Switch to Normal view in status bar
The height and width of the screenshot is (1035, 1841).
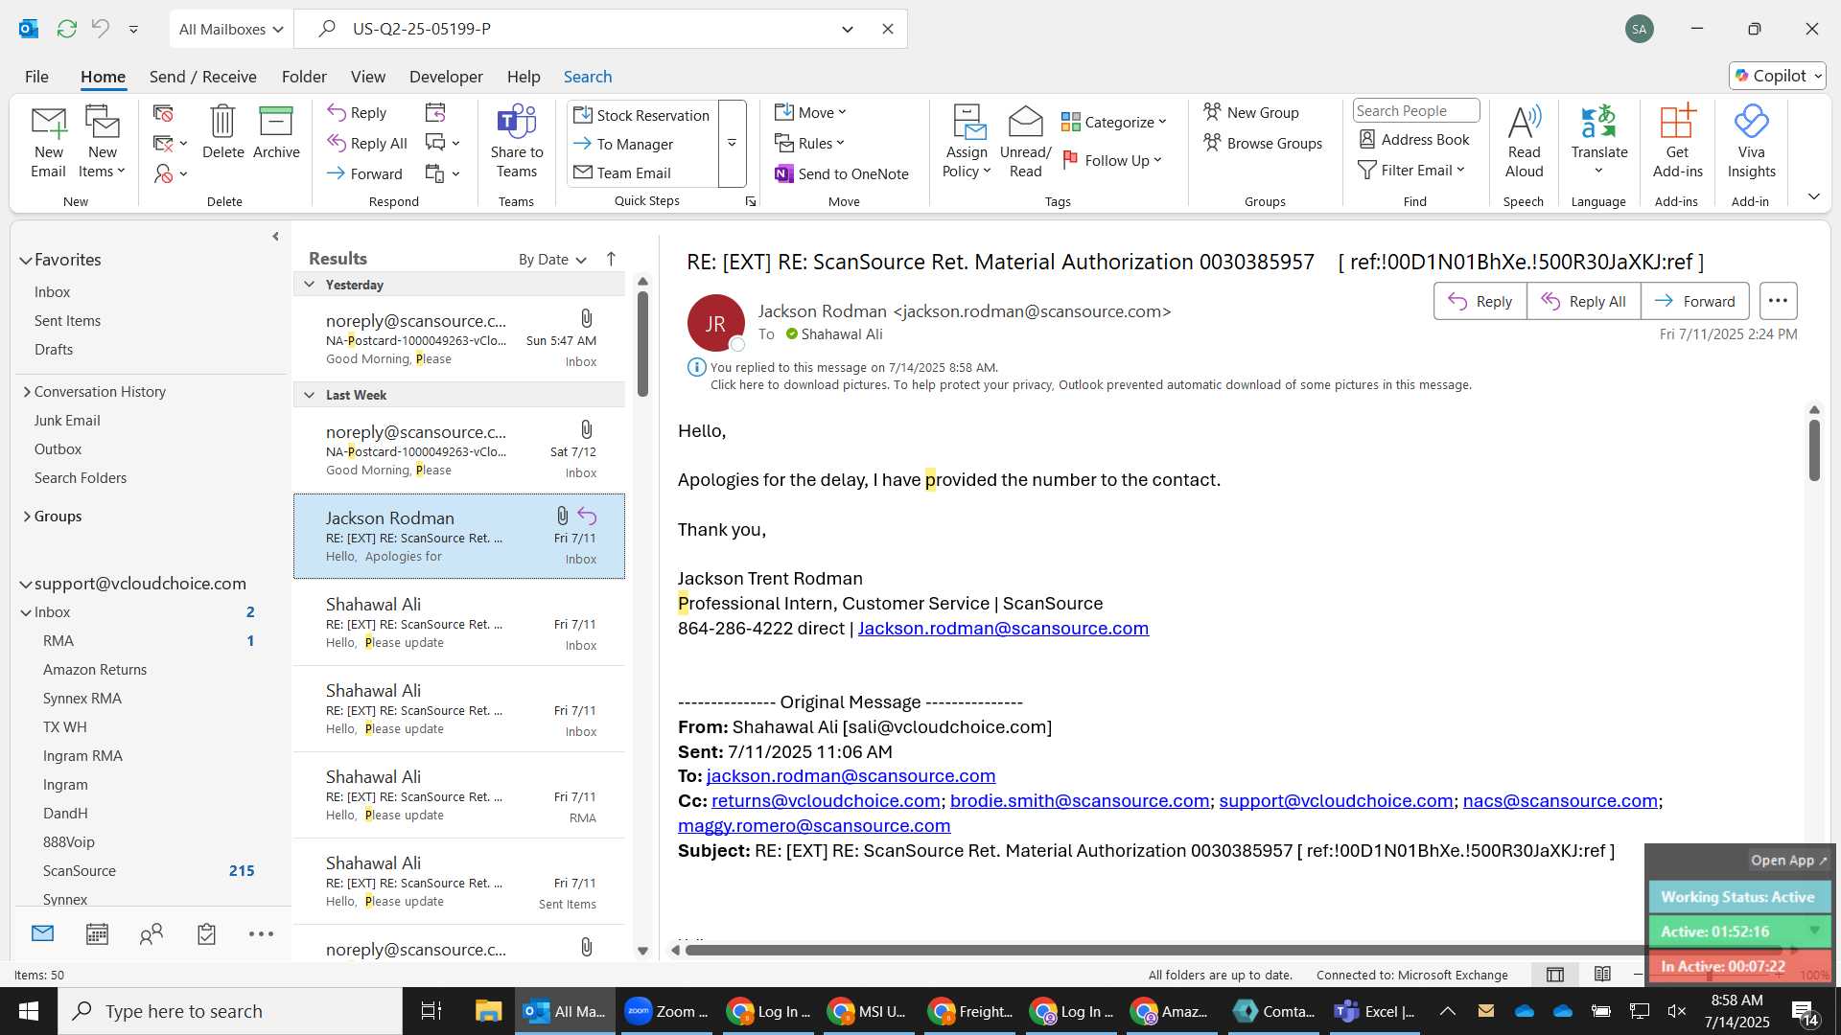click(x=1555, y=975)
